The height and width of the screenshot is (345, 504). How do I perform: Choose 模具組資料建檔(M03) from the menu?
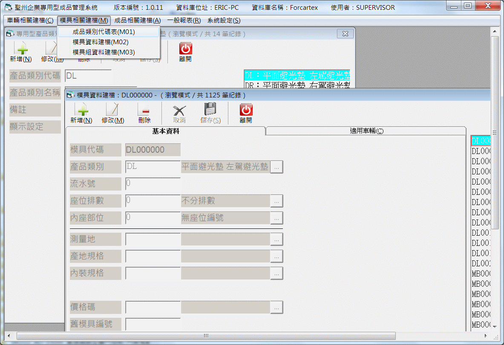[x=104, y=52]
